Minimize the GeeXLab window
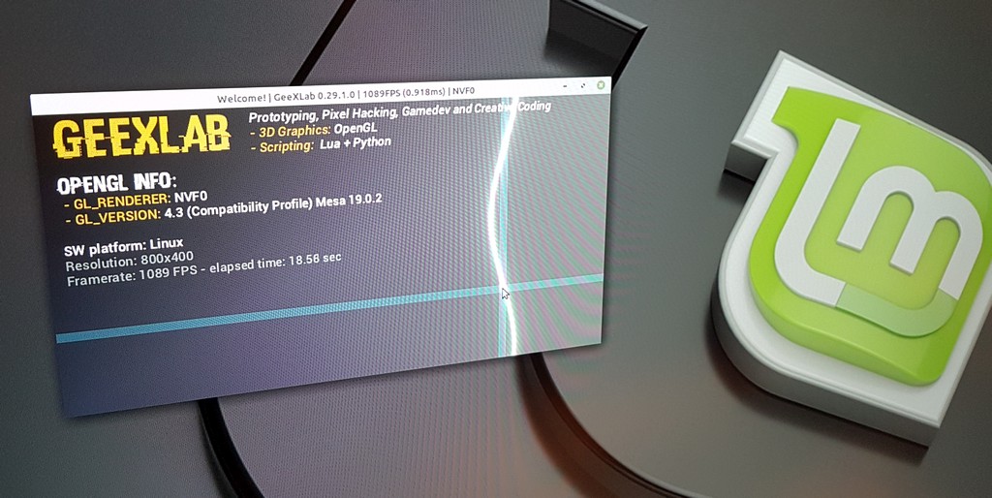Viewport: 992px width, 498px height. (x=565, y=85)
